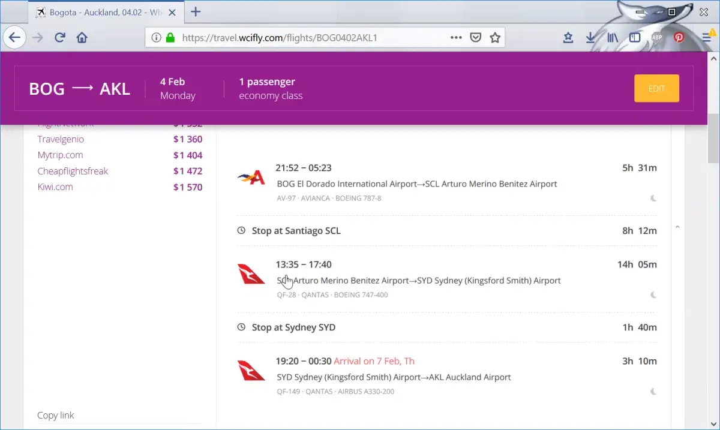Click clock icon beside Stop at Santiago

[241, 230]
